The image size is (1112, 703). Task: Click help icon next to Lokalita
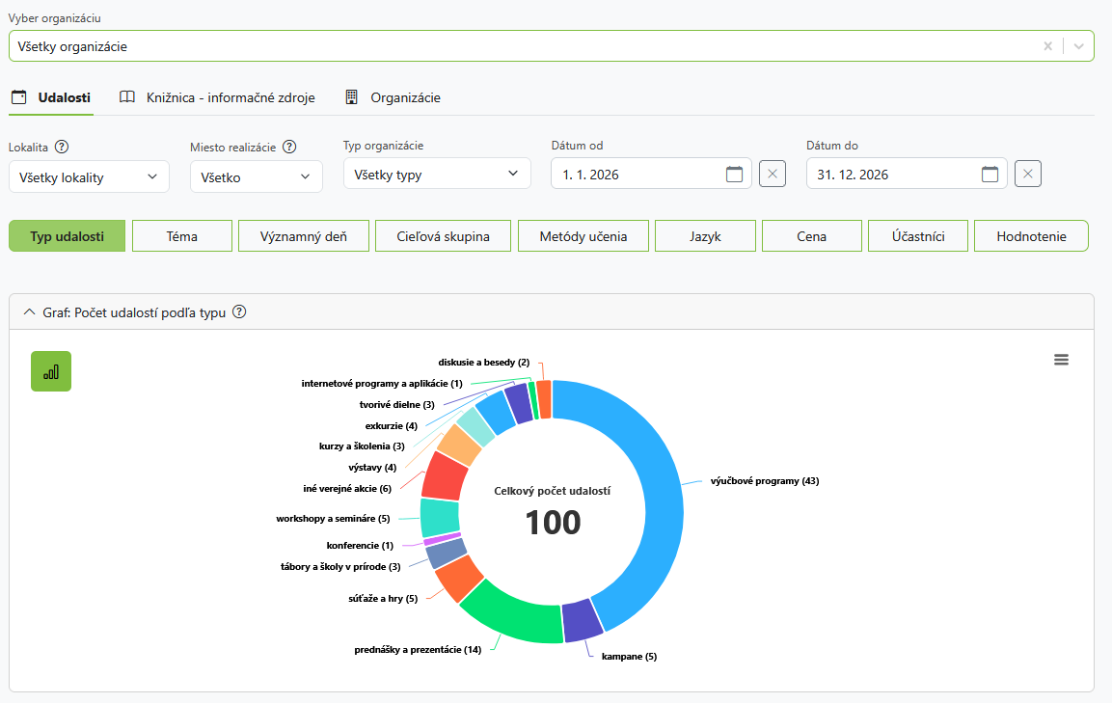(62, 148)
